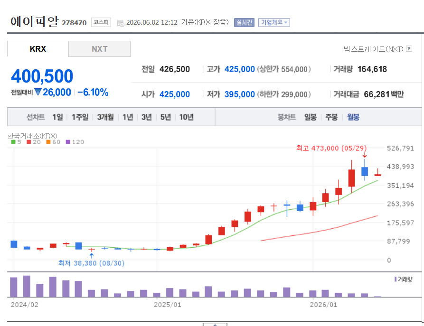Viewport: 424px width, 326px height.
Task: Select the 3년 line chart range
Action: 147,117
